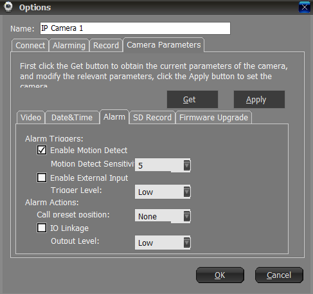Toggle Enable Motion Detect checkbox
This screenshot has width=313, height=294.
(x=42, y=150)
